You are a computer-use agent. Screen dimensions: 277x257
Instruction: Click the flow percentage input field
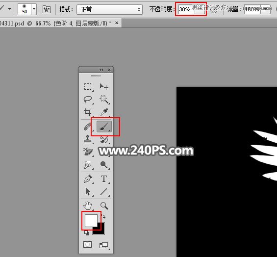(252, 9)
